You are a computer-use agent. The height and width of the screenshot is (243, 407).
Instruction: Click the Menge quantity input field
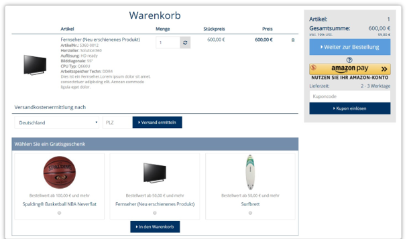[x=168, y=42]
